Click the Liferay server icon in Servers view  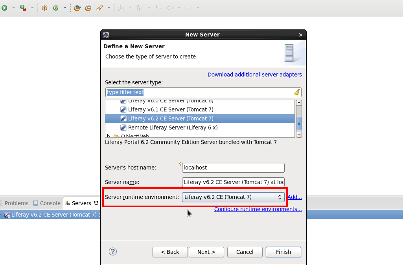7,215
